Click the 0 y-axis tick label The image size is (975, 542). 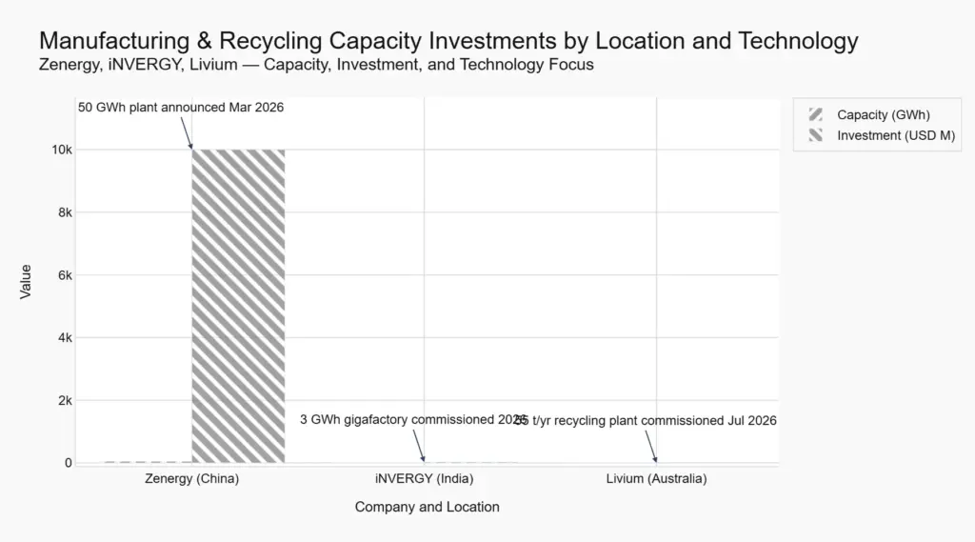tap(69, 463)
